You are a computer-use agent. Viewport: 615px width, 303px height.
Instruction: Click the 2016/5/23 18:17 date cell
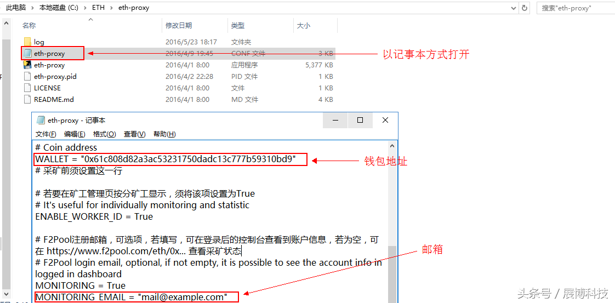[191, 42]
